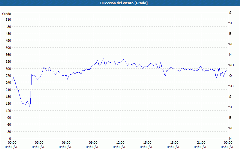Click the 09:00 time label
Viewport: 240px width, 150px height.
(93, 143)
